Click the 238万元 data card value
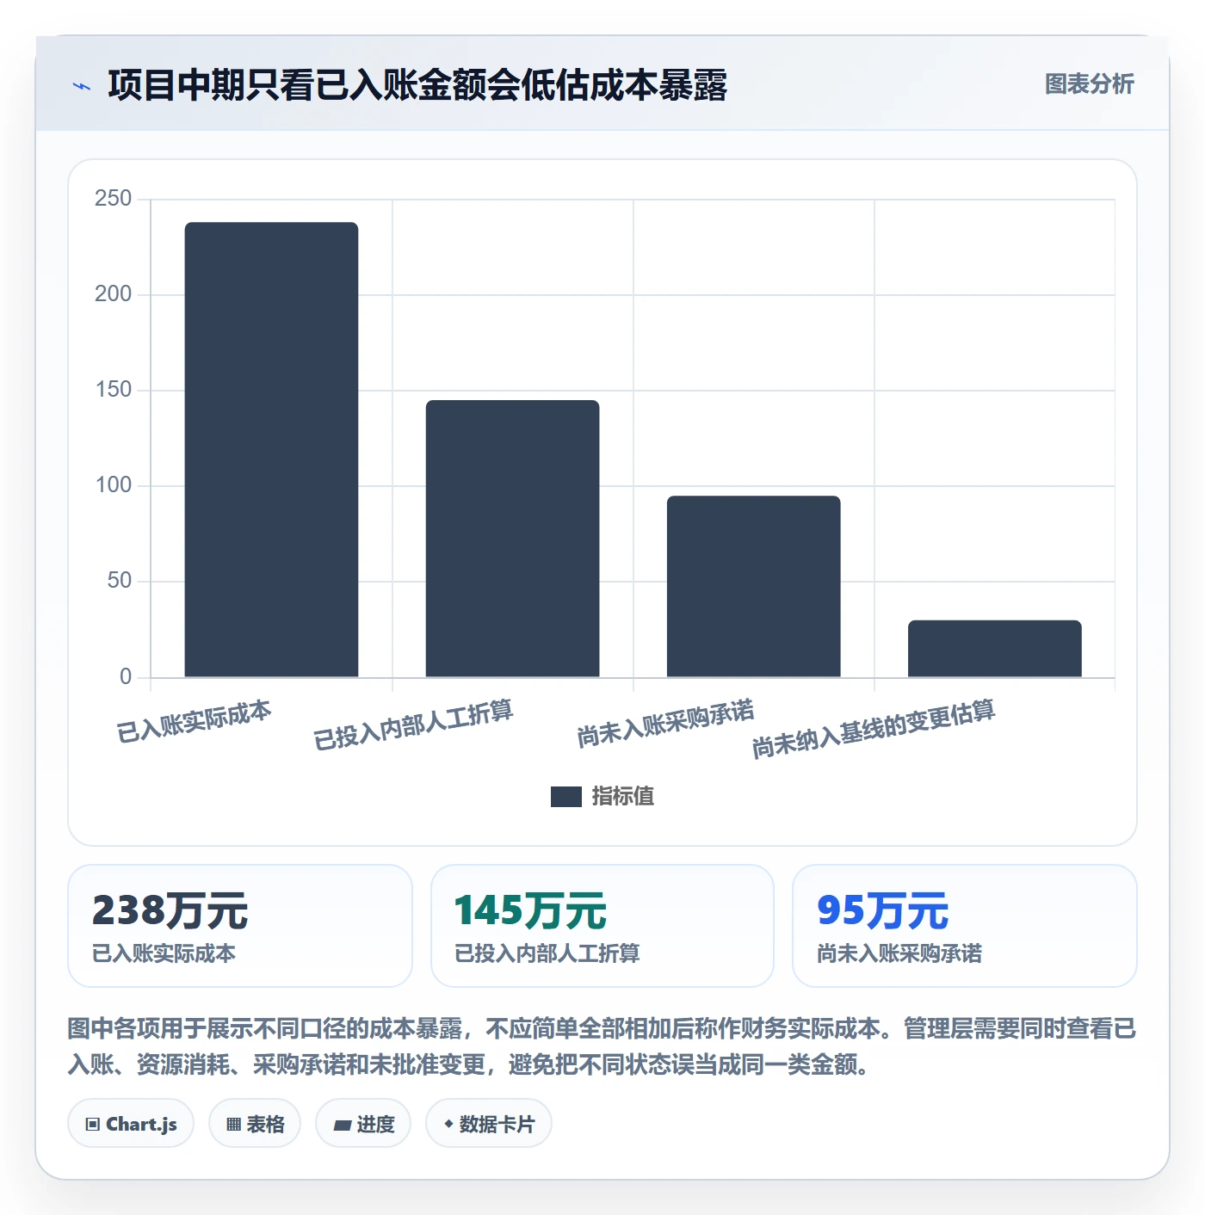This screenshot has width=1205, height=1215. pyautogui.click(x=170, y=910)
